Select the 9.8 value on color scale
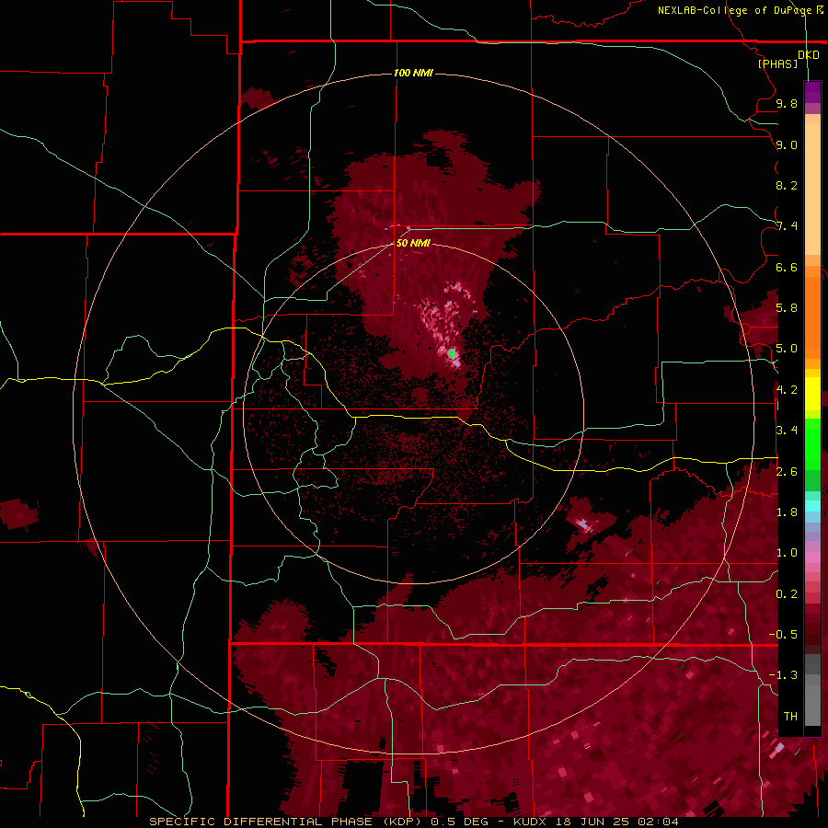Screen dimensions: 828x828 point(787,103)
